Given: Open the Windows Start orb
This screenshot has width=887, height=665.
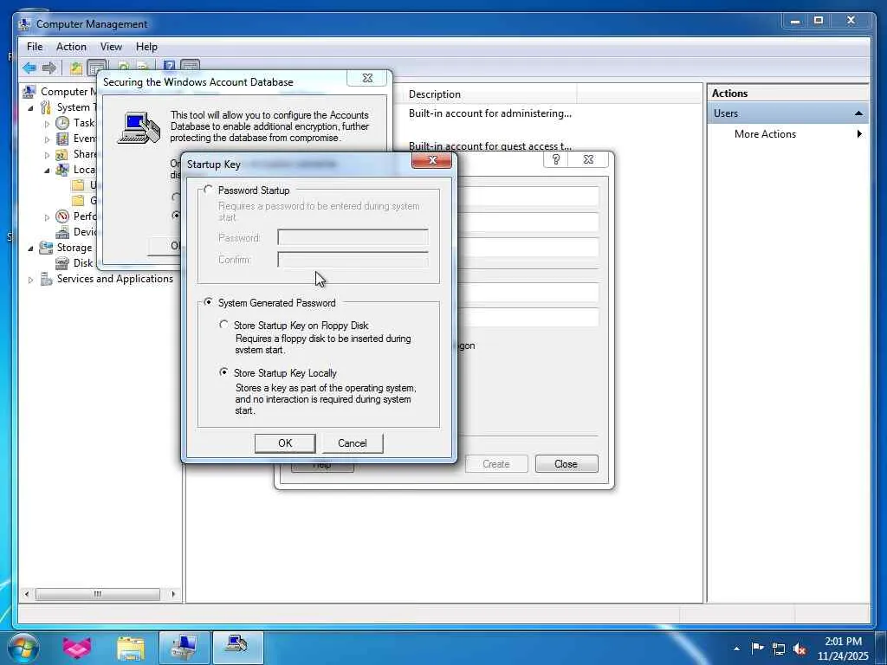Looking at the screenshot, I should [23, 648].
